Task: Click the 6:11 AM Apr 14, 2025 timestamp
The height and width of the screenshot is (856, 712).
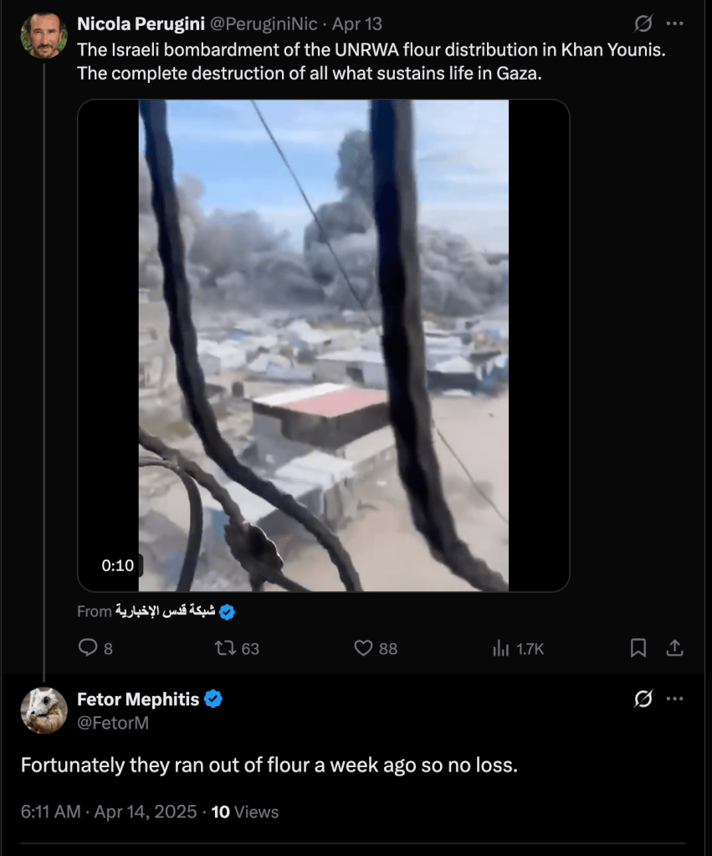Action: tap(109, 812)
